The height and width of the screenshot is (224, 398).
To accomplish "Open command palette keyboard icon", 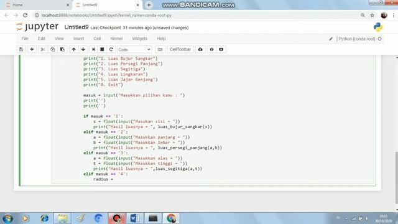I will 160,49.
